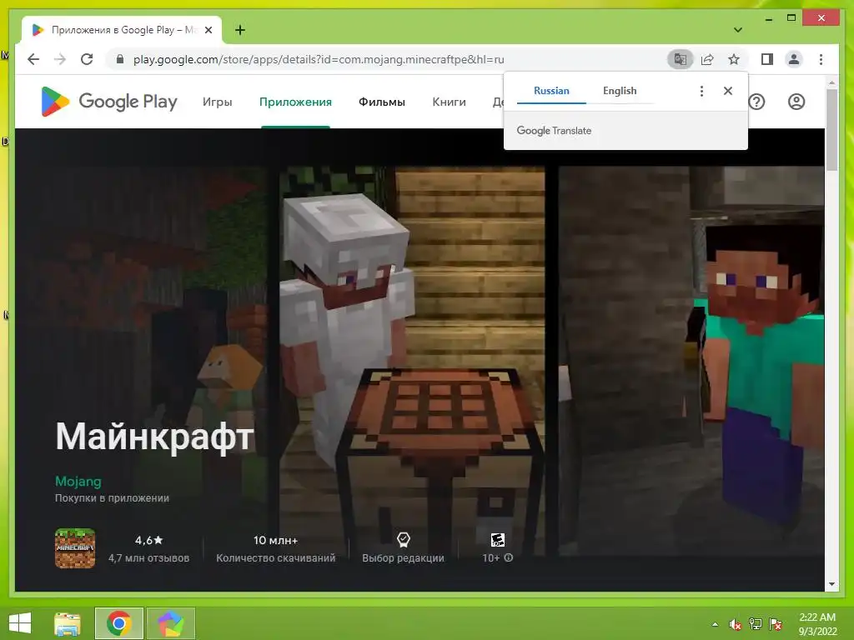Share this page using the share icon

pos(707,59)
